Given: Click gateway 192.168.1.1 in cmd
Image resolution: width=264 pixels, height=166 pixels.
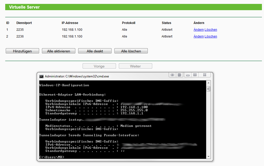Looking at the screenshot, I should pyautogui.click(x=132, y=113).
